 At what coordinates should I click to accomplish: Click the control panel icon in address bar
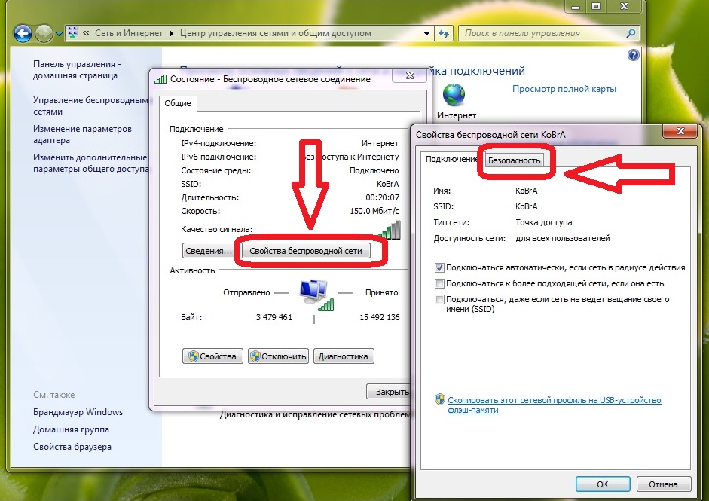(x=73, y=34)
